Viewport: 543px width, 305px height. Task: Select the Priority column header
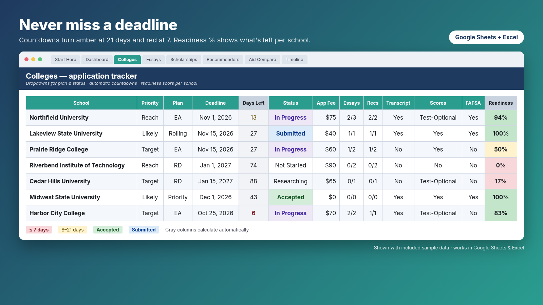click(150, 103)
